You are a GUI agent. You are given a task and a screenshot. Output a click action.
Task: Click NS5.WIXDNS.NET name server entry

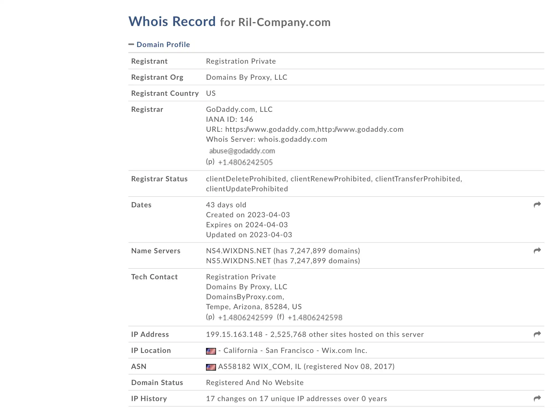[x=238, y=261]
